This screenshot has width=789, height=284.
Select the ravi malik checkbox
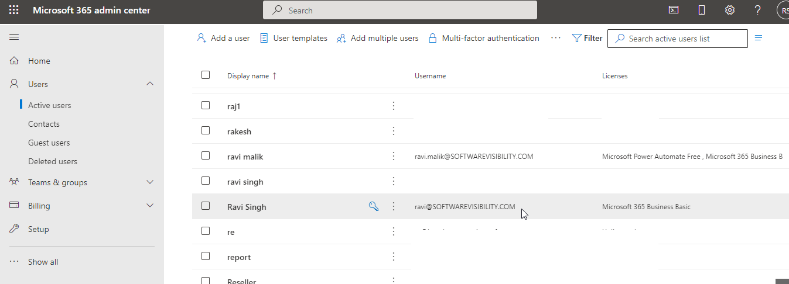pos(206,155)
